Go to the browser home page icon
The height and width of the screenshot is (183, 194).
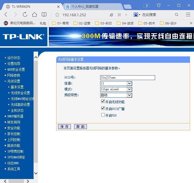pyautogui.click(x=34, y=15)
